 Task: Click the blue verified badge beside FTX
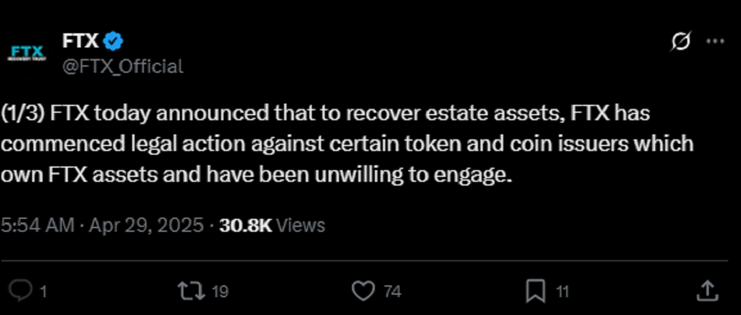pos(114,41)
